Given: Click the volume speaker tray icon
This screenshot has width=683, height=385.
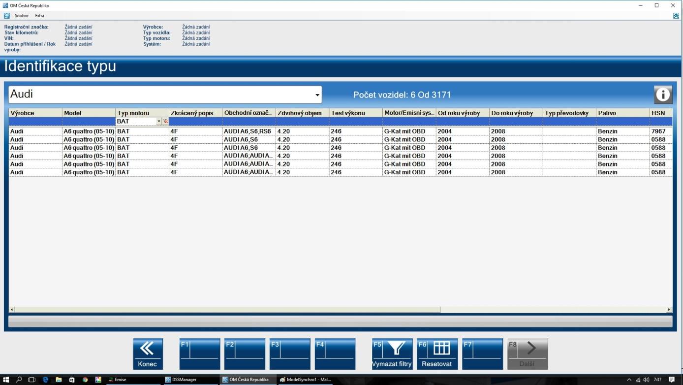Looking at the screenshot, I should pos(646,380).
